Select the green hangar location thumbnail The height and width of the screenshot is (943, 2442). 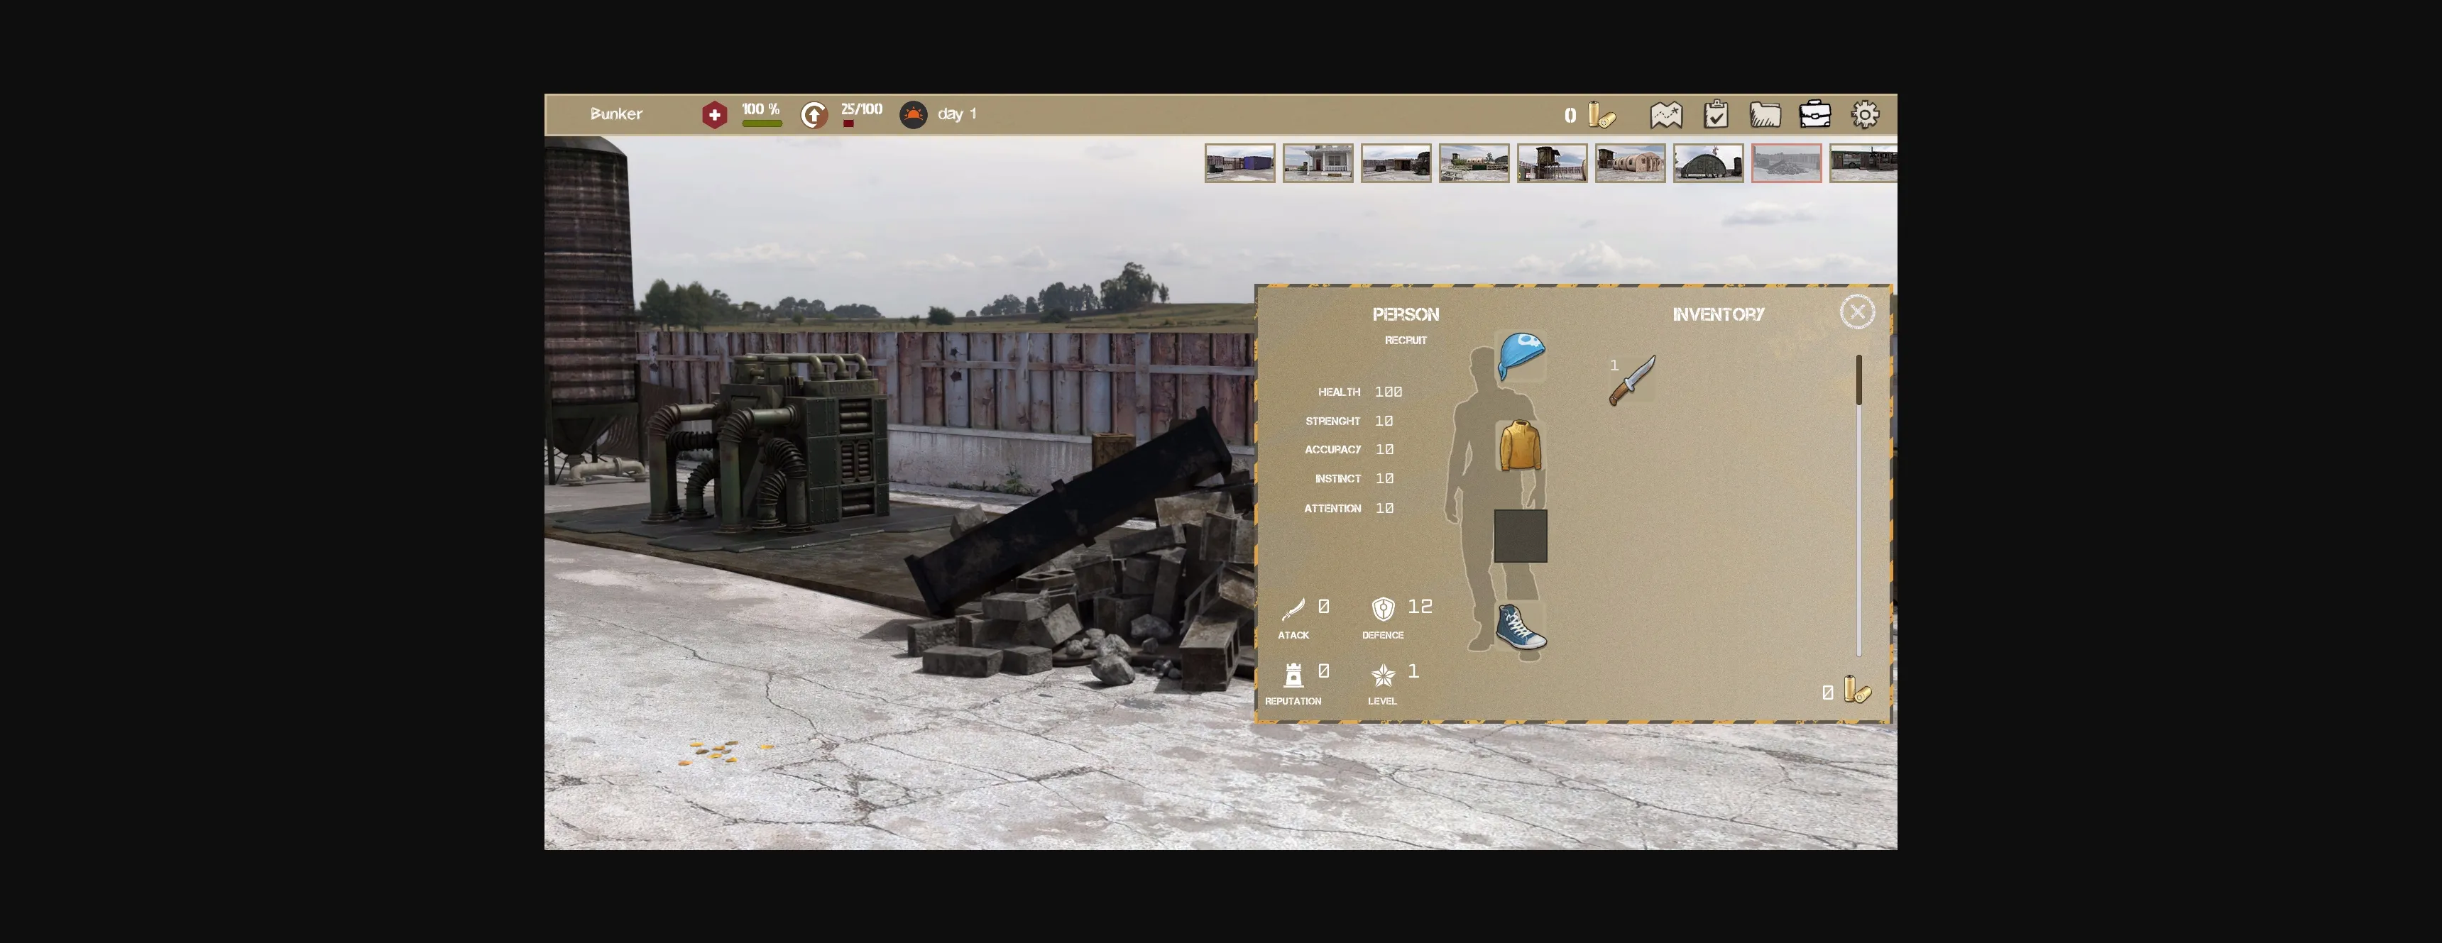tap(1707, 163)
